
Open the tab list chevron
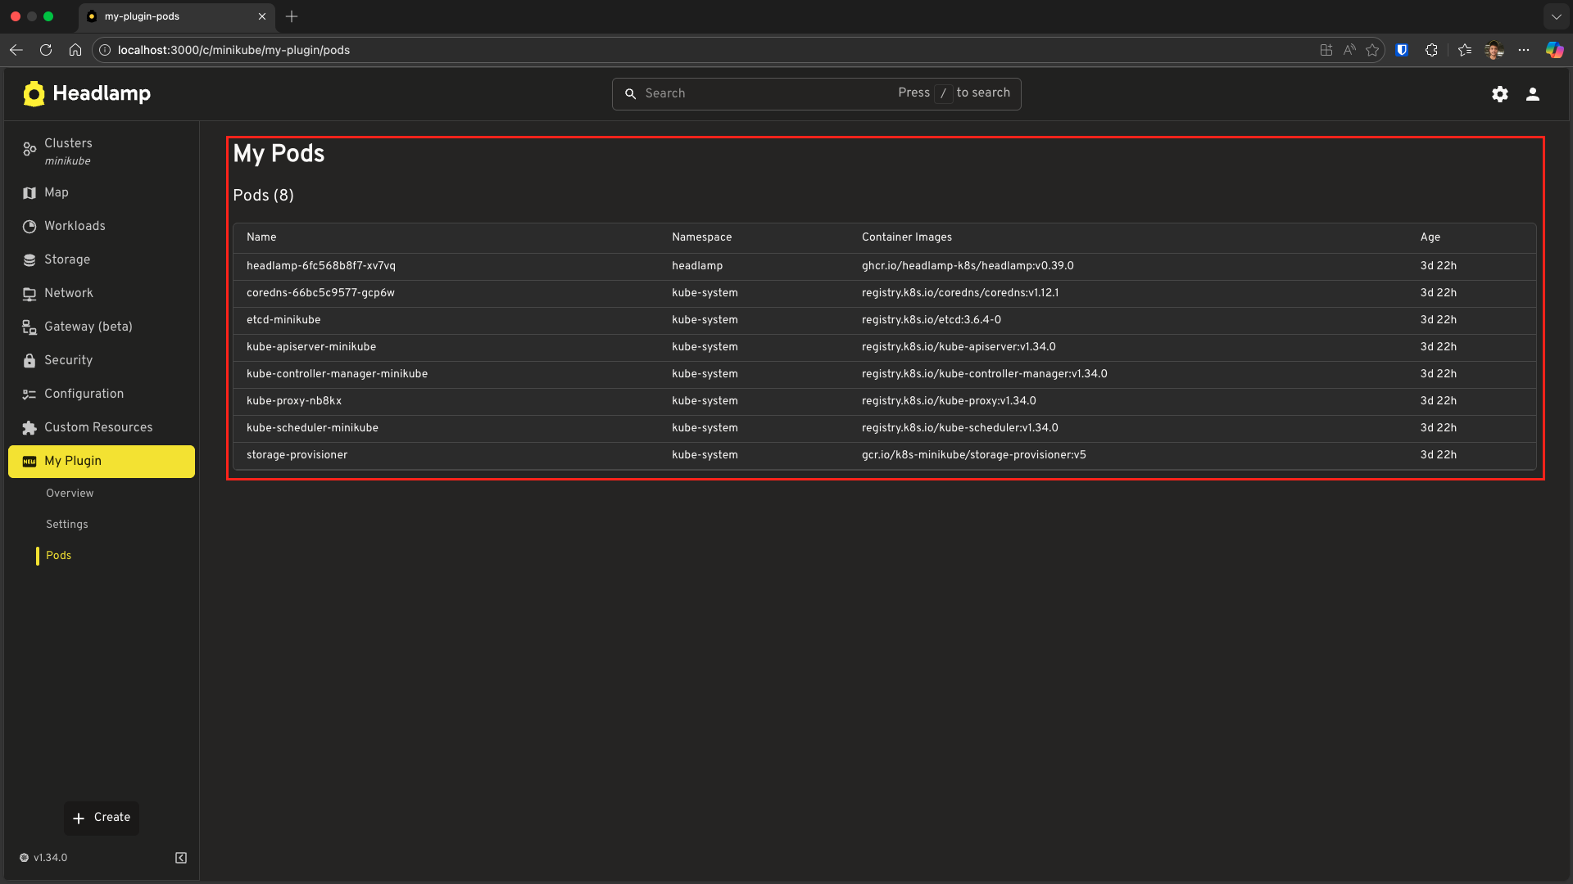point(1556,16)
